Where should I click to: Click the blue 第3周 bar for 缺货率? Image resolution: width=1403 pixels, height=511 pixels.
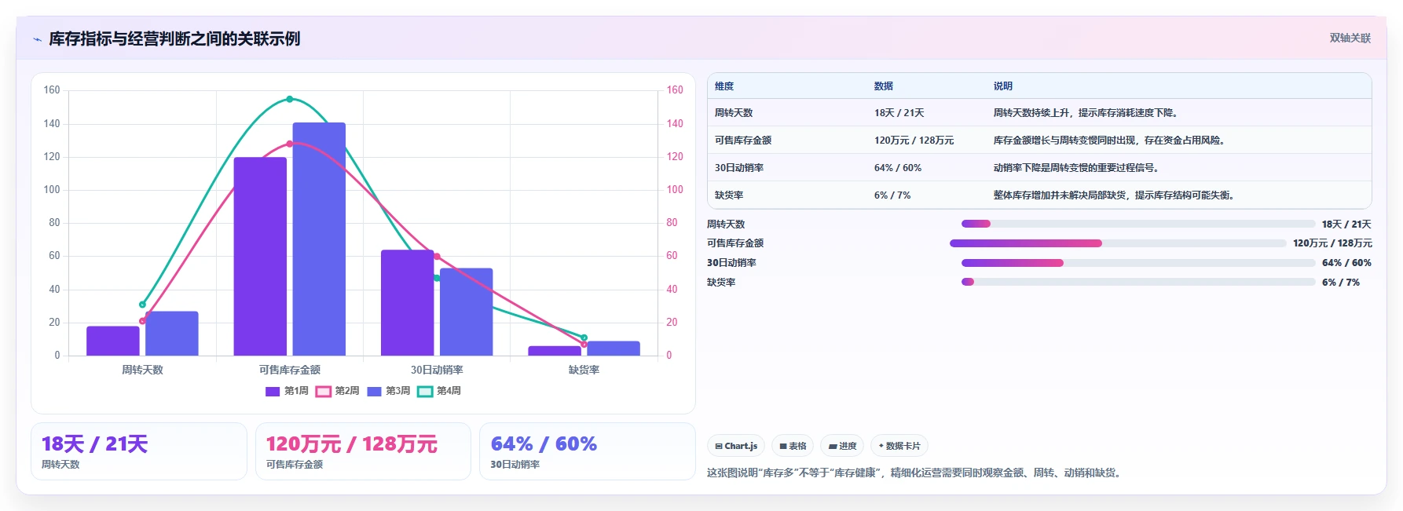point(614,349)
